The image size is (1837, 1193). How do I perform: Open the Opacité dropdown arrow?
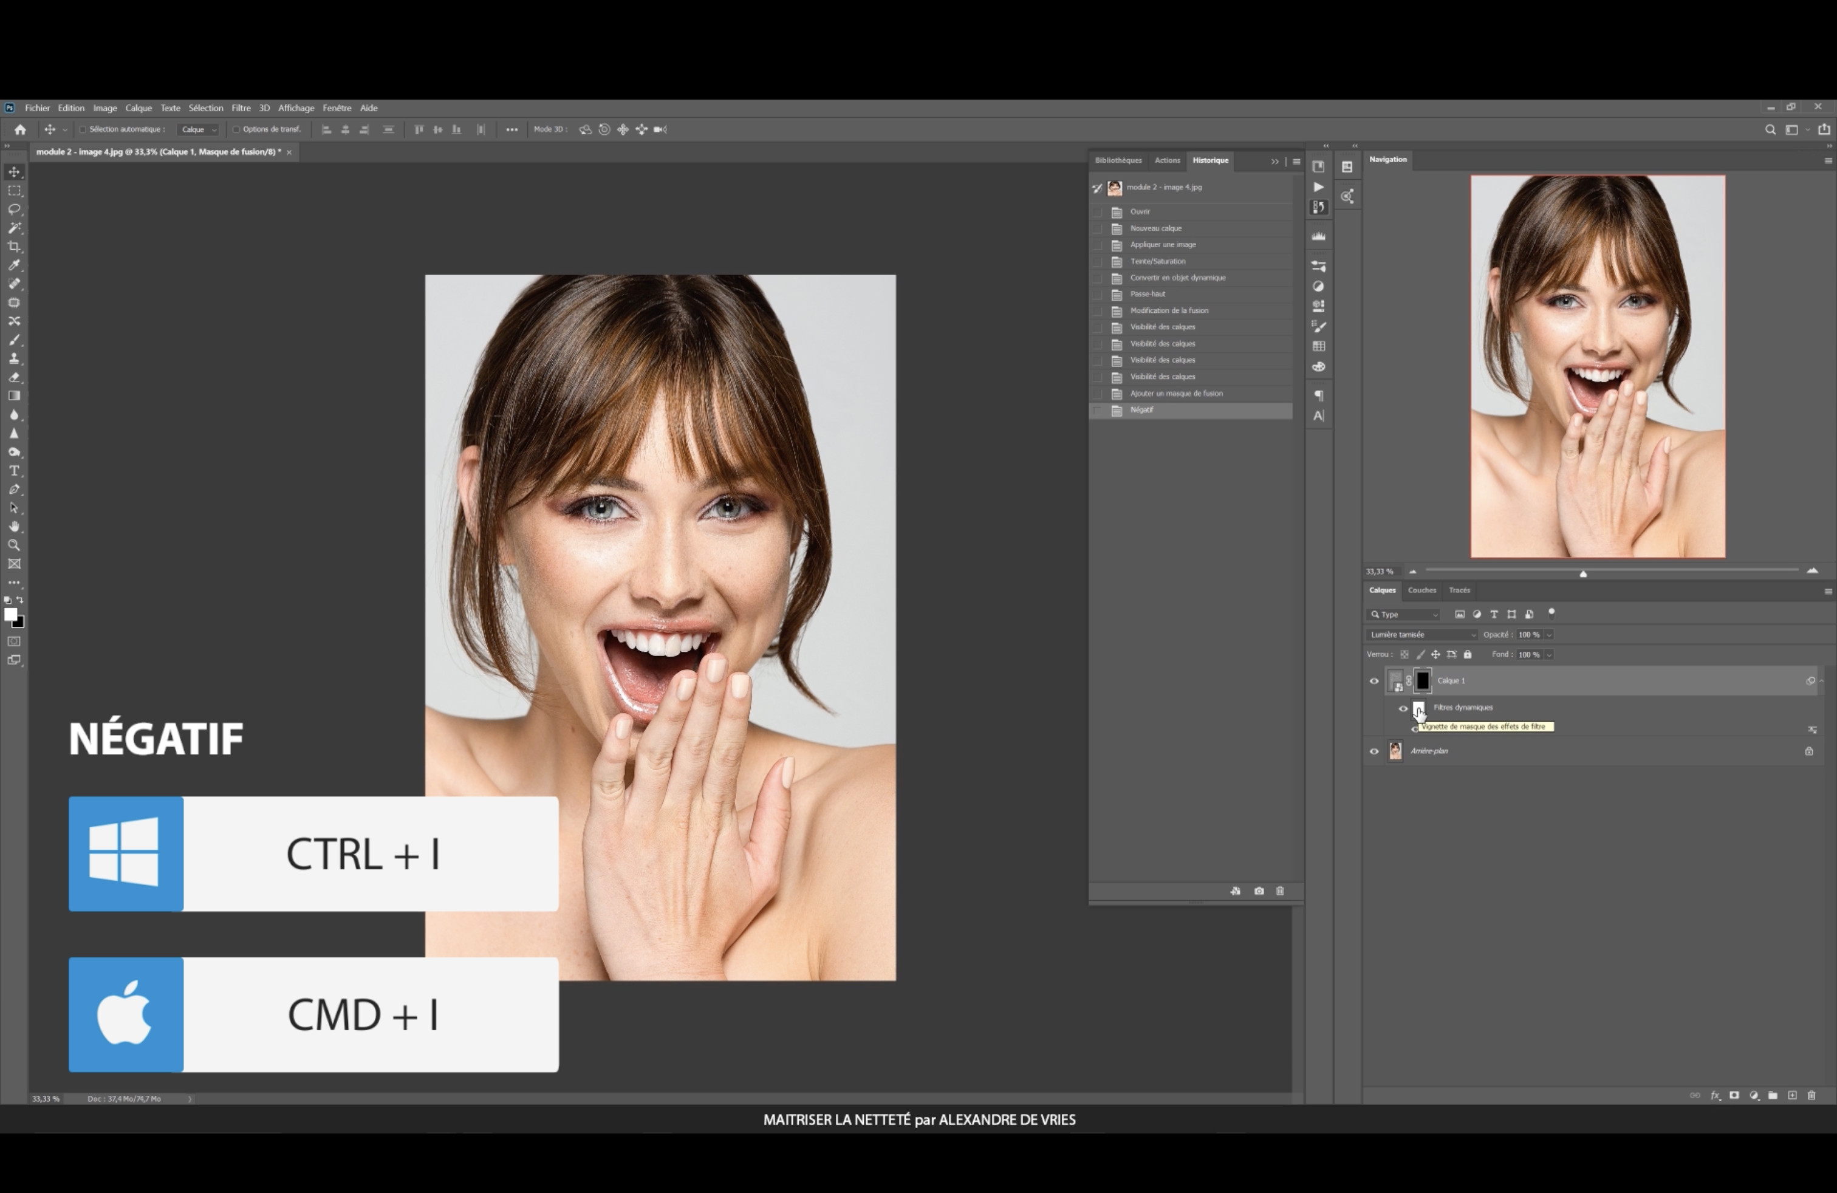pos(1549,635)
